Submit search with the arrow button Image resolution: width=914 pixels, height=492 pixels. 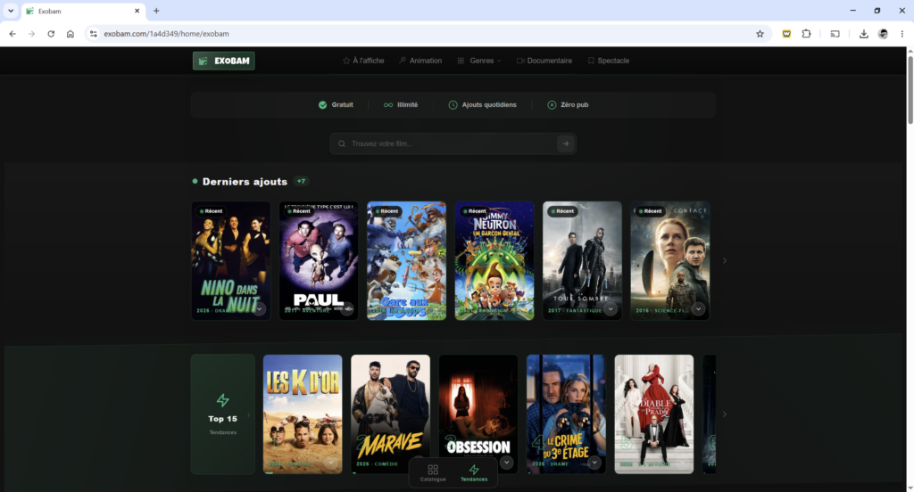click(565, 143)
